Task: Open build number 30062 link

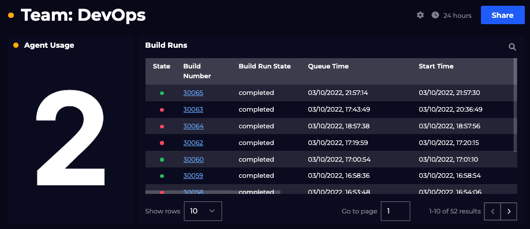Action: point(193,143)
